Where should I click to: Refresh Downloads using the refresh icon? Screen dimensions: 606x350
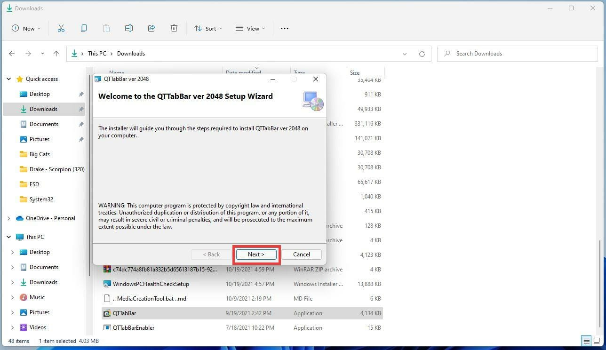(x=421, y=53)
